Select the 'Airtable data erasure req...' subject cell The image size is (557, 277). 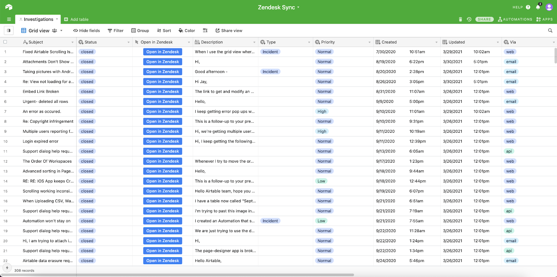click(x=48, y=261)
